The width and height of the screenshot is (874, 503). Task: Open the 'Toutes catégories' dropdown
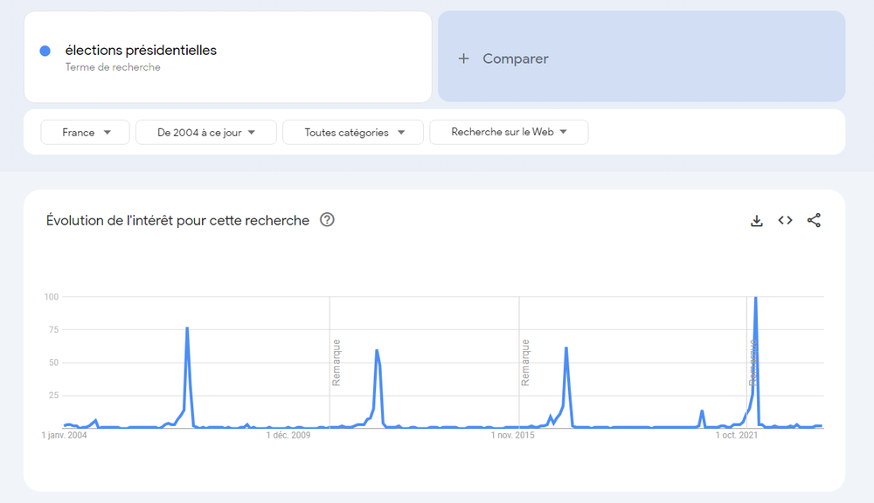coord(353,133)
